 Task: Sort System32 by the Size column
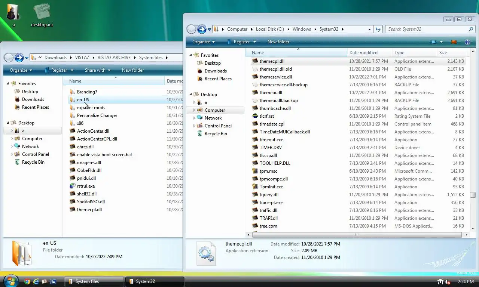[x=451, y=53]
